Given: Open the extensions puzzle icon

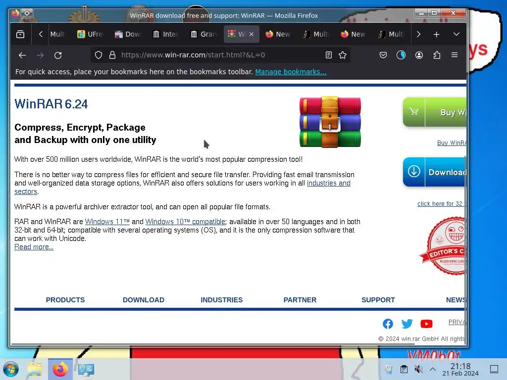Looking at the screenshot, I should (x=437, y=55).
